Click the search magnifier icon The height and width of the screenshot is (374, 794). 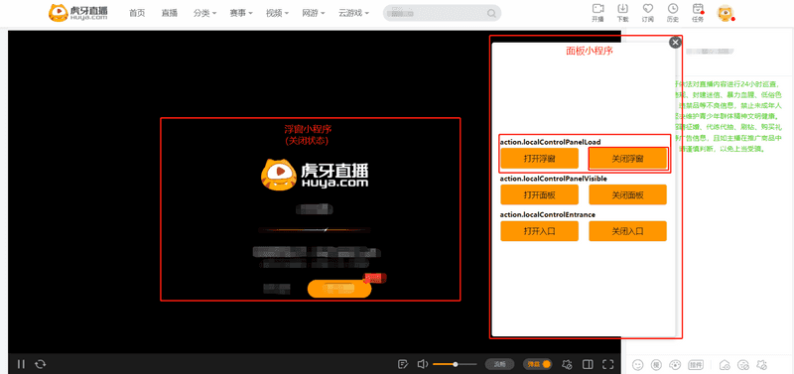click(x=491, y=13)
